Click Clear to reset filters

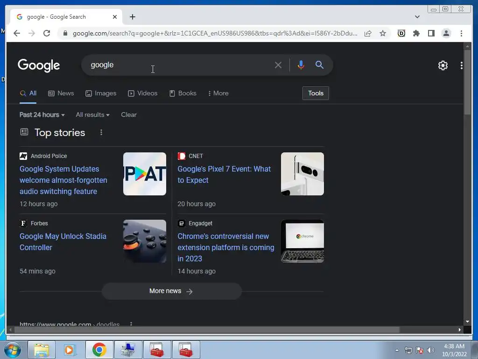[129, 115]
